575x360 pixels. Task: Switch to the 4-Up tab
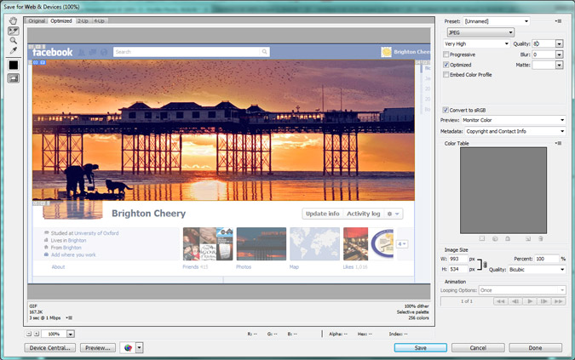click(x=100, y=20)
